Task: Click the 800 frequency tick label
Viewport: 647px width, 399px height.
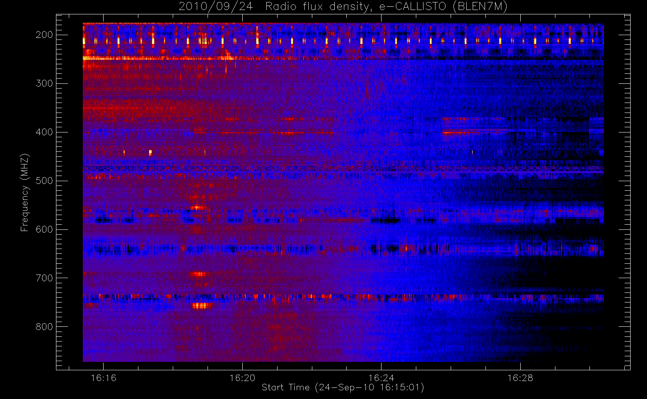Action: 44,327
